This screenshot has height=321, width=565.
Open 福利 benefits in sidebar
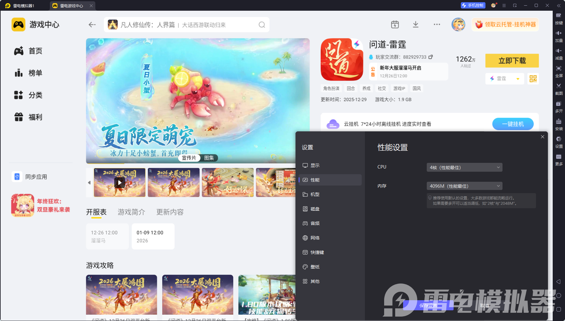28,117
